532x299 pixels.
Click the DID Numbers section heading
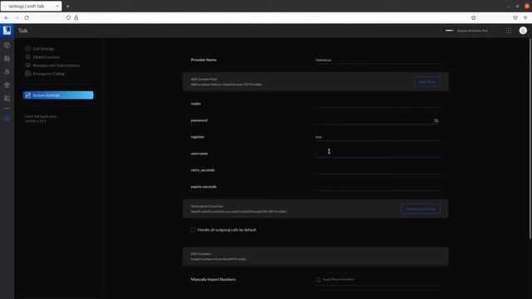click(x=201, y=253)
